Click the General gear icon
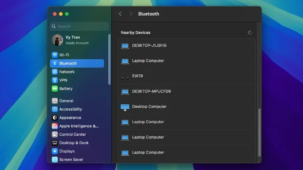 tap(55, 101)
